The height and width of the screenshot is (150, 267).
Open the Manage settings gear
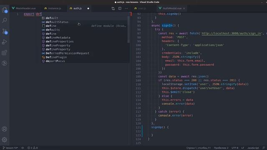5,140
